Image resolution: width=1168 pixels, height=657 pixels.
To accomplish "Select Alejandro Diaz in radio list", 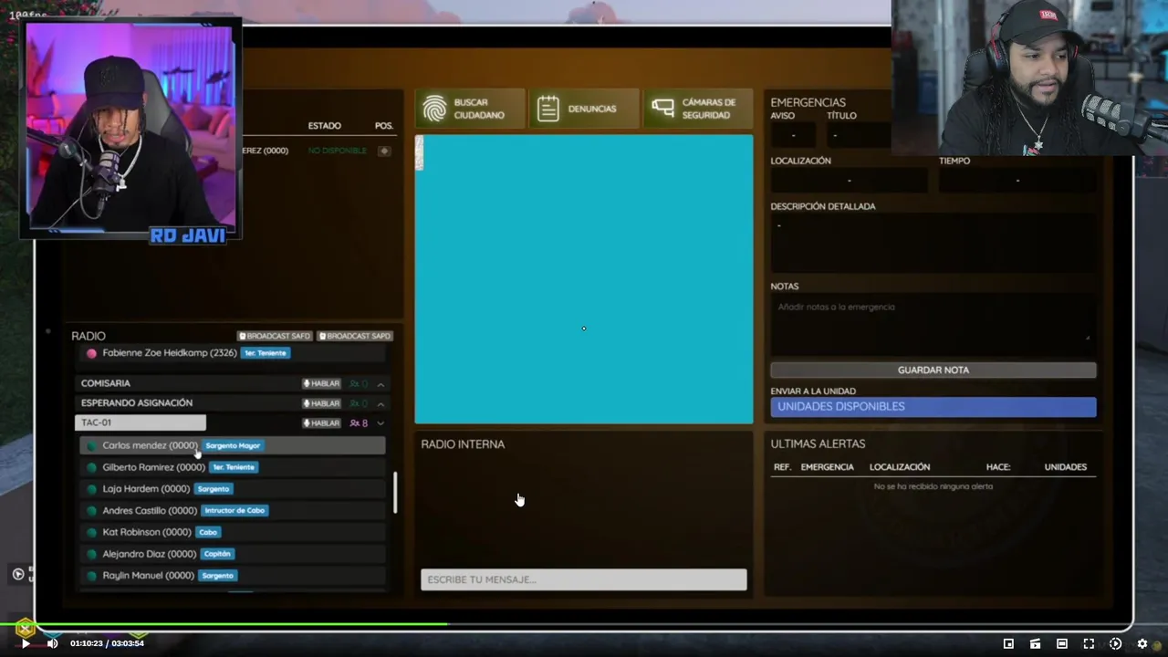I will tap(232, 554).
